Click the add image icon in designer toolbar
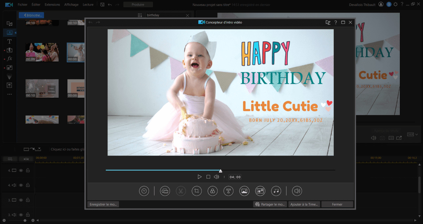 pyautogui.click(x=244, y=191)
